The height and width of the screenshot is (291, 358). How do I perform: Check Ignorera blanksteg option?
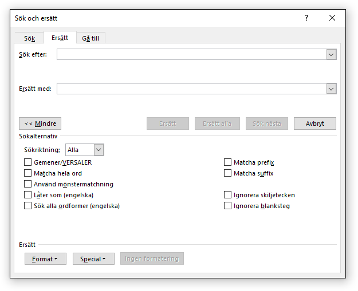point(227,206)
